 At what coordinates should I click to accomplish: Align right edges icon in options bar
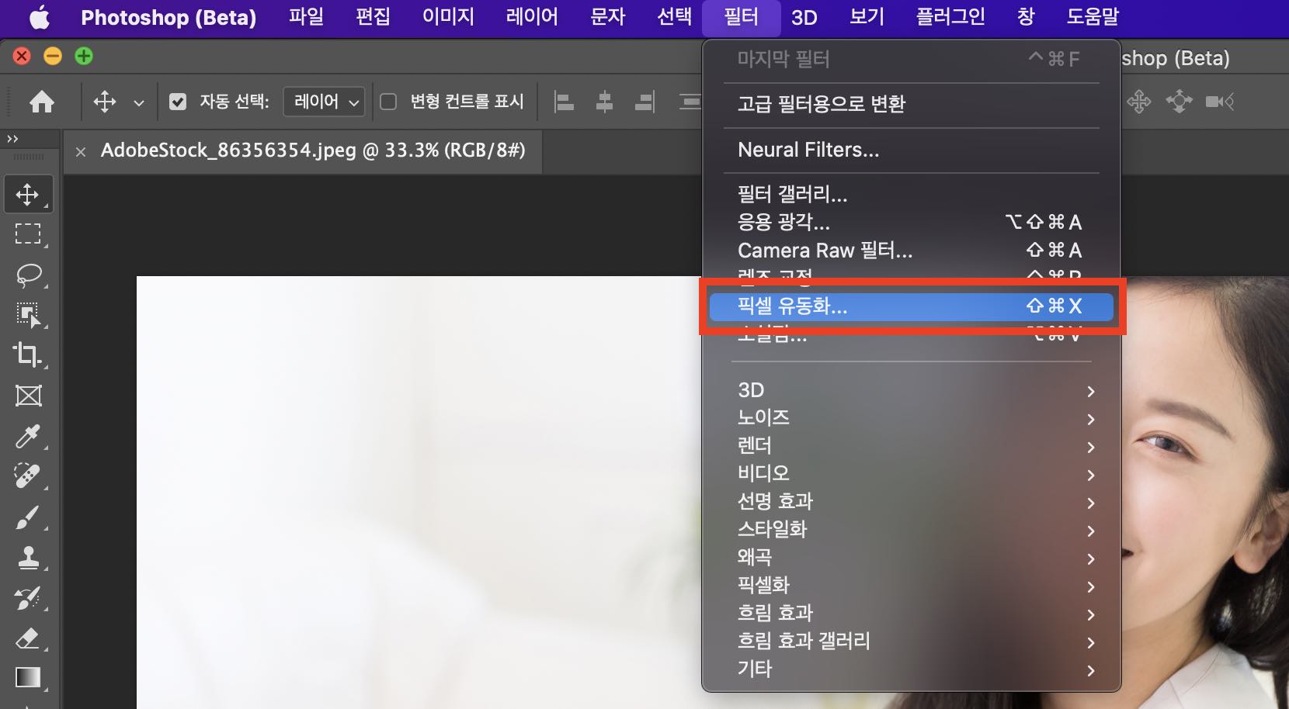pos(645,102)
